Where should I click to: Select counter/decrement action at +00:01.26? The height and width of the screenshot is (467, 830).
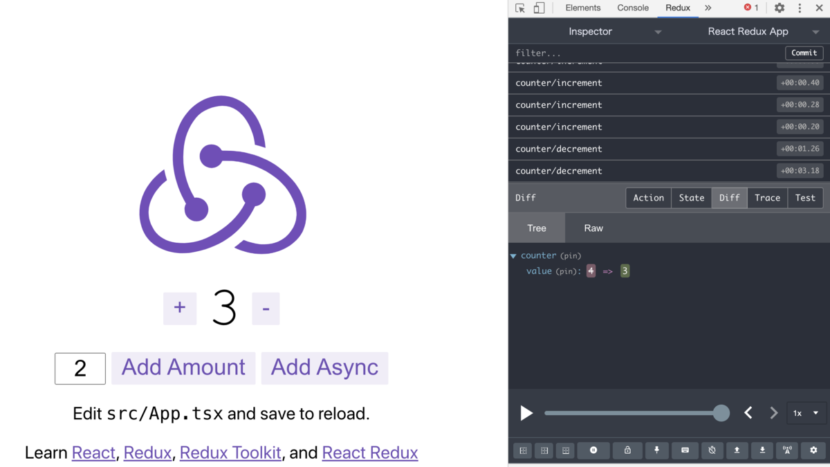click(x=668, y=149)
